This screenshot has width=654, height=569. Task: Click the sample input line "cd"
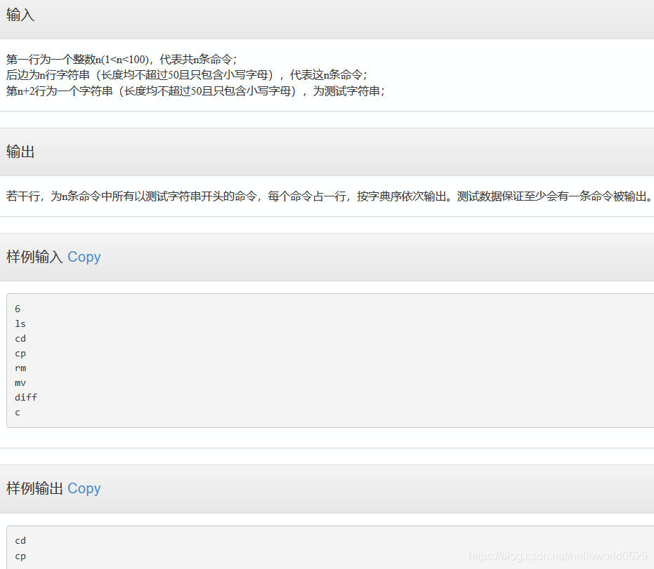pyautogui.click(x=20, y=339)
